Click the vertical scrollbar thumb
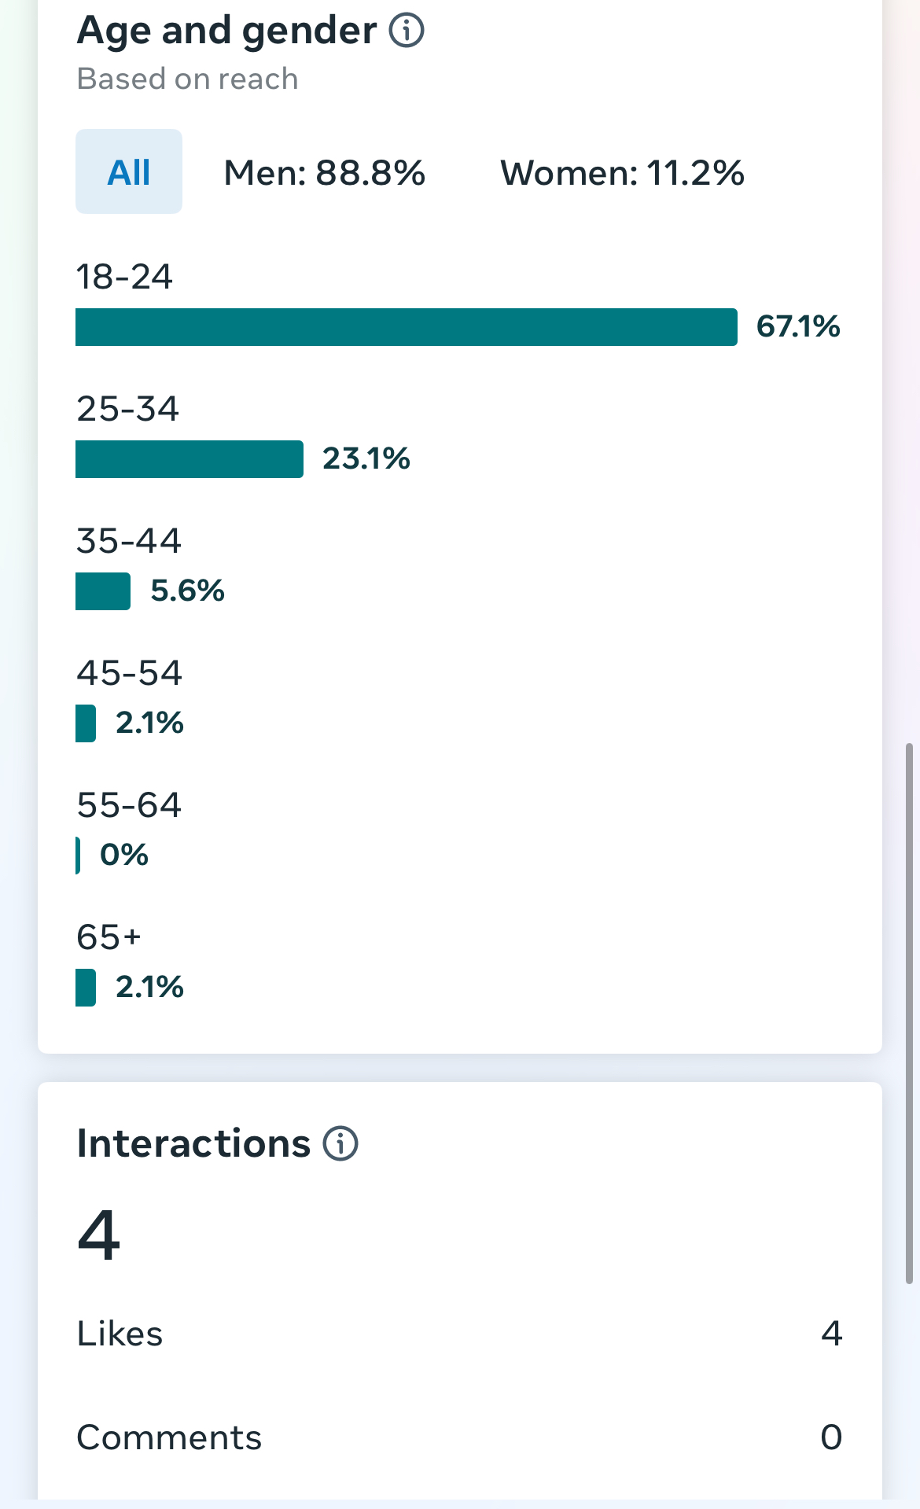Image resolution: width=920 pixels, height=1509 pixels. pyautogui.click(x=909, y=1013)
